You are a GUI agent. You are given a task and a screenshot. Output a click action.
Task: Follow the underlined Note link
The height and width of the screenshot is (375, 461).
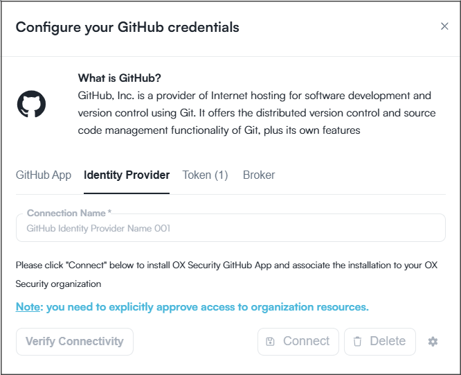point(28,307)
